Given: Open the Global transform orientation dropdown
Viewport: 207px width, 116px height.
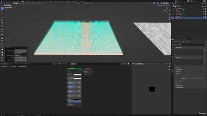Looking at the screenshot, I should point(79,3).
